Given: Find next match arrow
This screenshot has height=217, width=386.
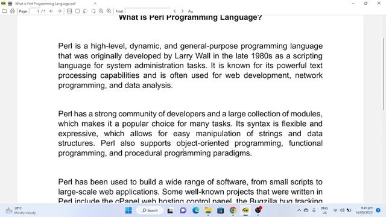Looking at the screenshot, I should tap(182, 11).
